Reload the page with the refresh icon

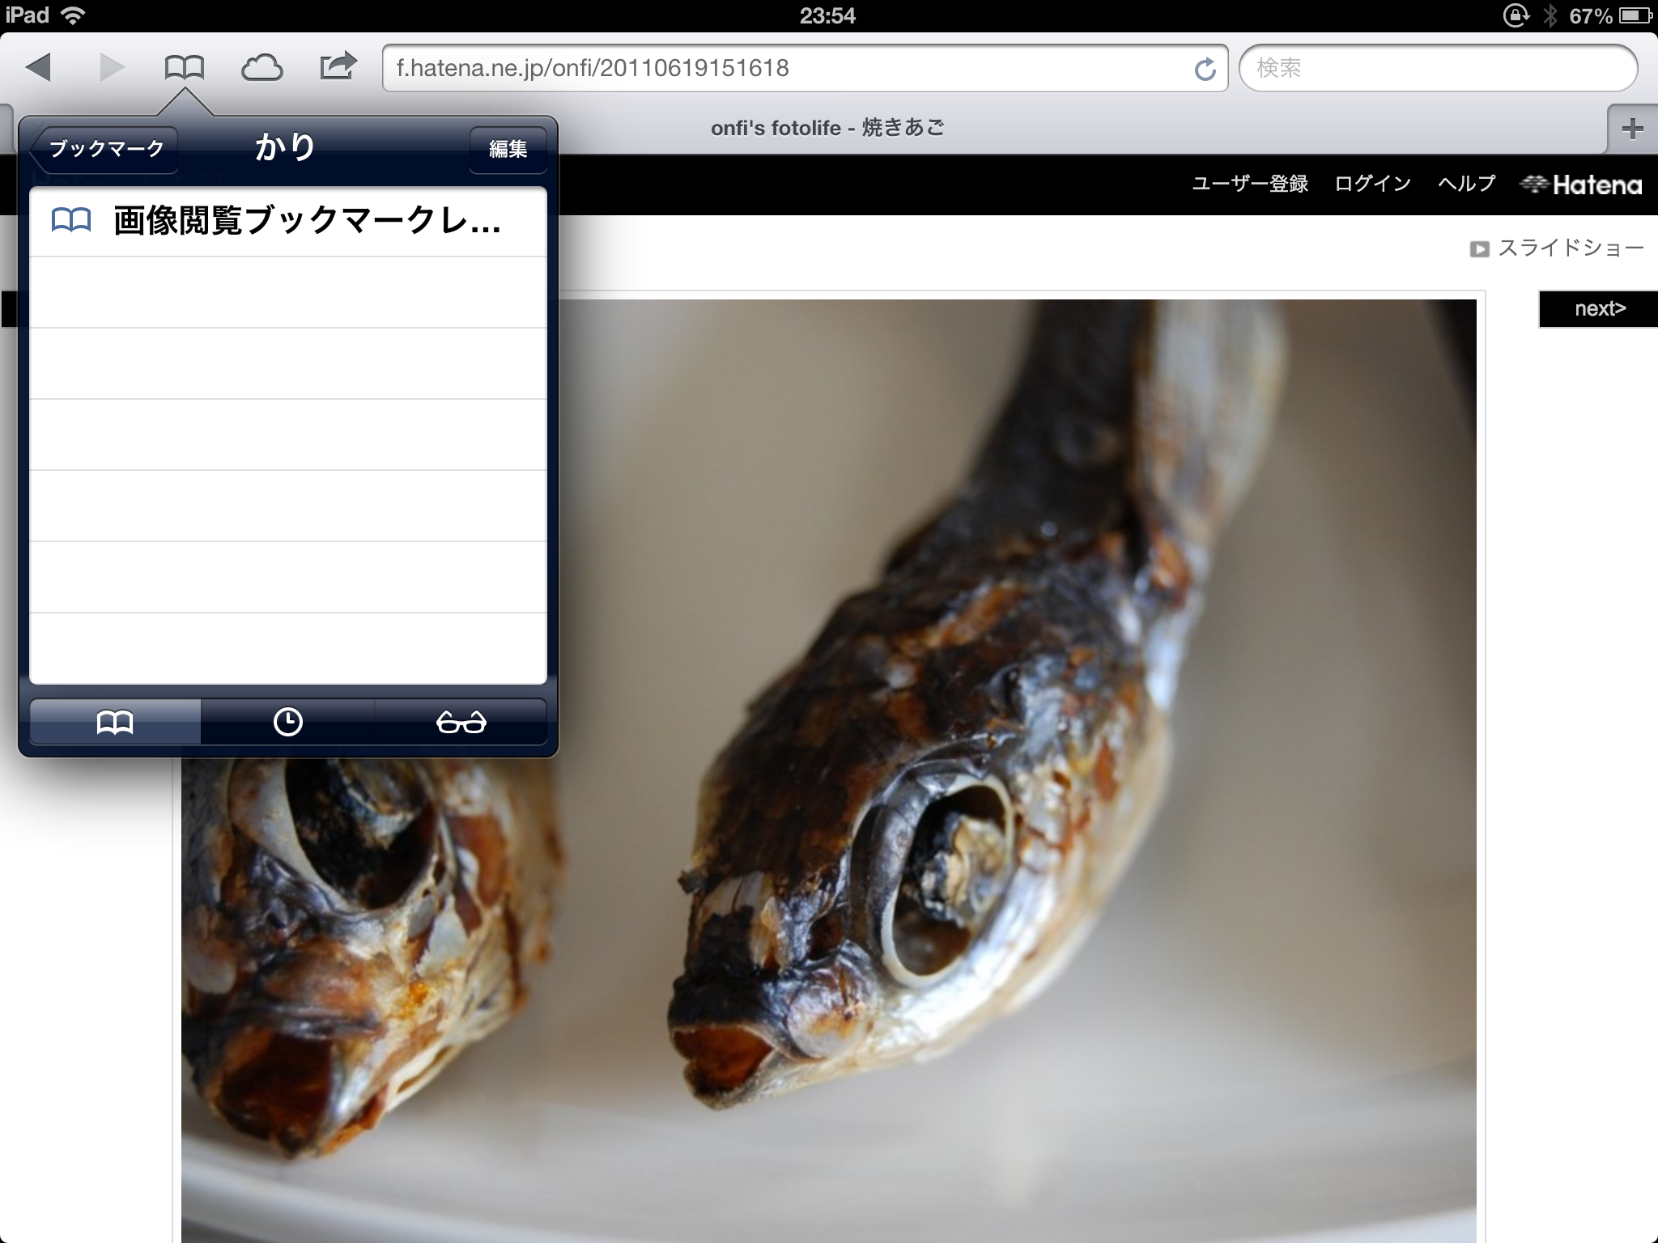click(1205, 69)
